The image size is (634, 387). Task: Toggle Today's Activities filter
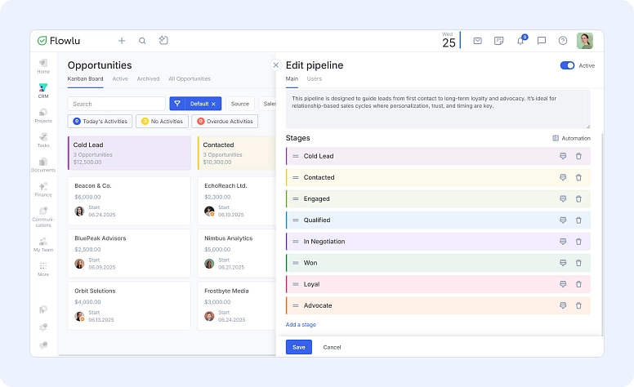pos(100,121)
